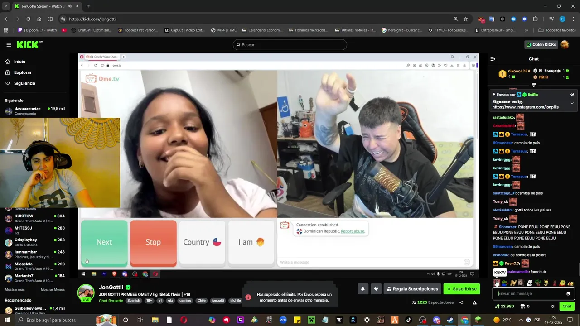The width and height of the screenshot is (580, 326).
Task: Open tab search dropdown arrow
Action: coord(6,6)
